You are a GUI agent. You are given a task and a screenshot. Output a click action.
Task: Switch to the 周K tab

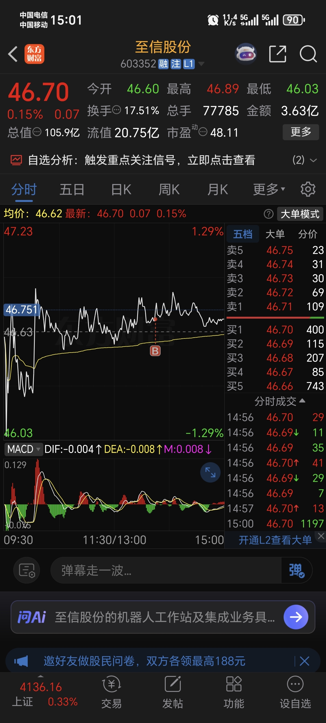(169, 189)
